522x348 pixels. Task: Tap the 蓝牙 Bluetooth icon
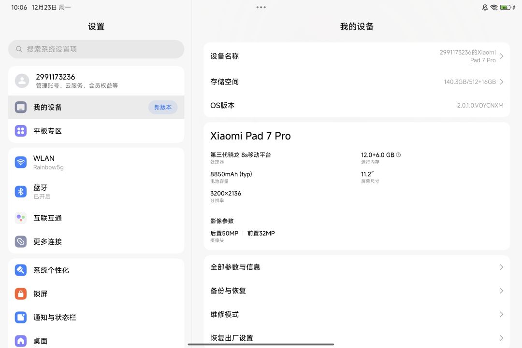tap(21, 192)
